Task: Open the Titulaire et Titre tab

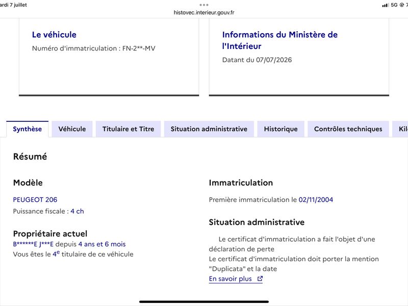Action: [129, 129]
